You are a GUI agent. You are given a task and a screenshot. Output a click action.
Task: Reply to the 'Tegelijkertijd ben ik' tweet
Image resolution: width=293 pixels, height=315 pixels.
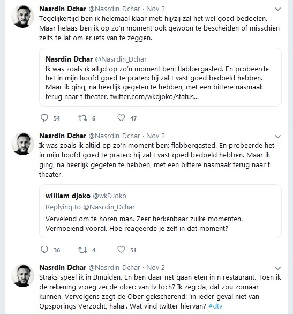(x=44, y=118)
